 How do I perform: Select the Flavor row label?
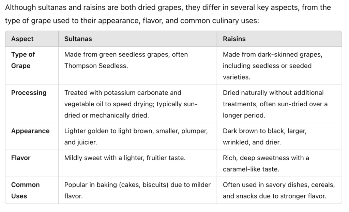point(21,158)
